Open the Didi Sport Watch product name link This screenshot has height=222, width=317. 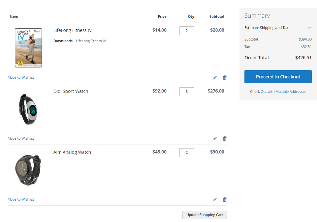coord(71,92)
